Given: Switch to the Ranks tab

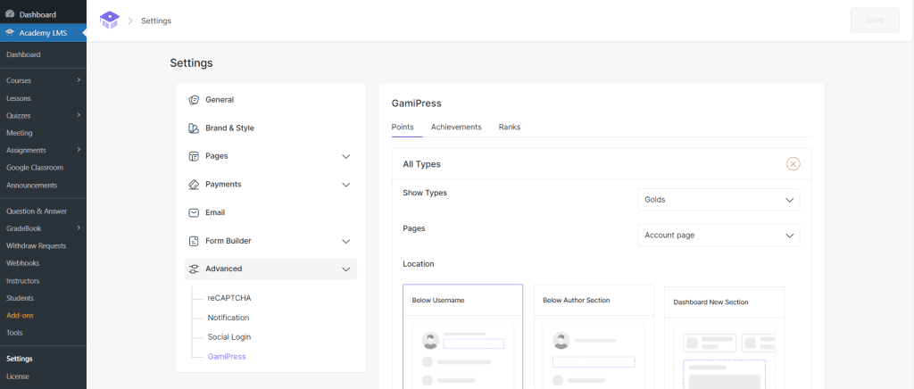Looking at the screenshot, I should coord(510,127).
